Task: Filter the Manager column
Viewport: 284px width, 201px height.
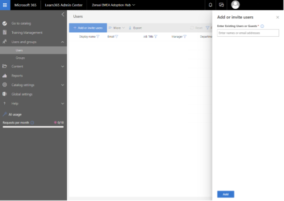Action: pos(185,37)
